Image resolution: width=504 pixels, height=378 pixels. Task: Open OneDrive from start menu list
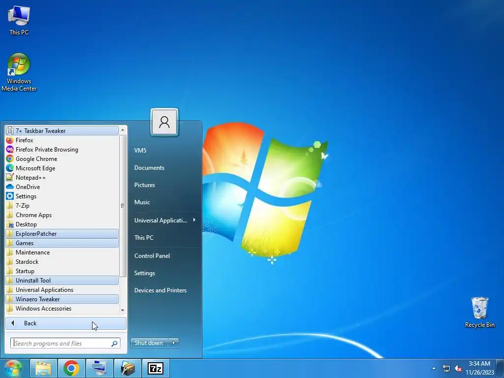pos(62,187)
